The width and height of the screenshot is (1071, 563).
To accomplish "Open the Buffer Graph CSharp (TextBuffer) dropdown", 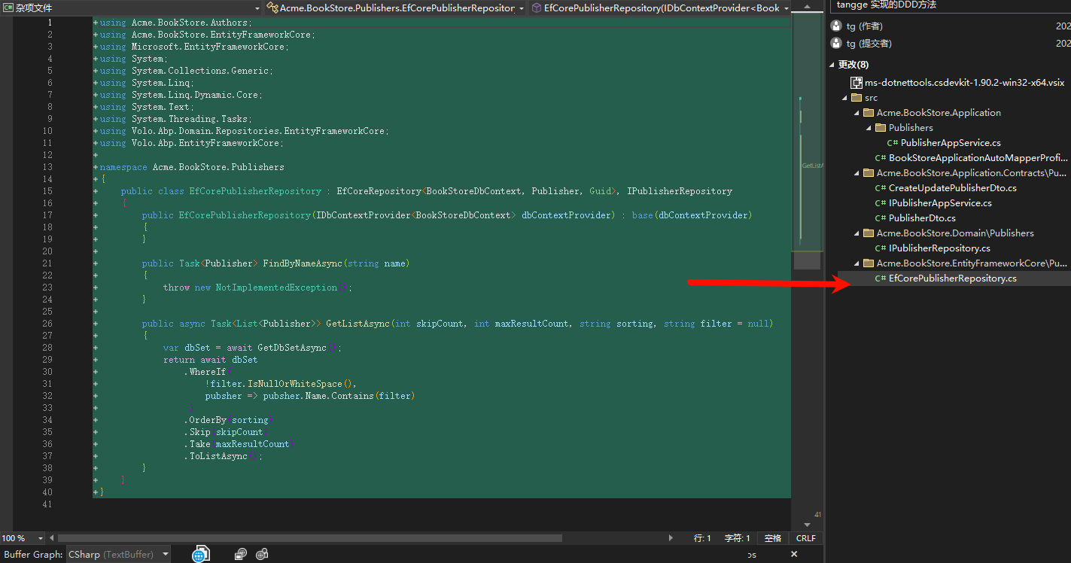I will tap(118, 555).
